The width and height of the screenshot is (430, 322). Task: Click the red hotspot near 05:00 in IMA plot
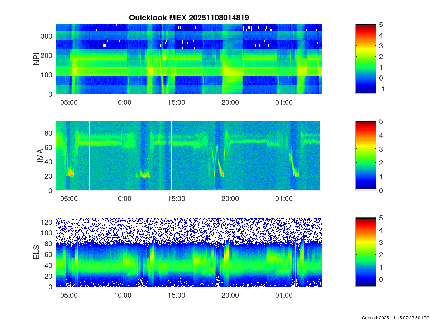[71, 175]
